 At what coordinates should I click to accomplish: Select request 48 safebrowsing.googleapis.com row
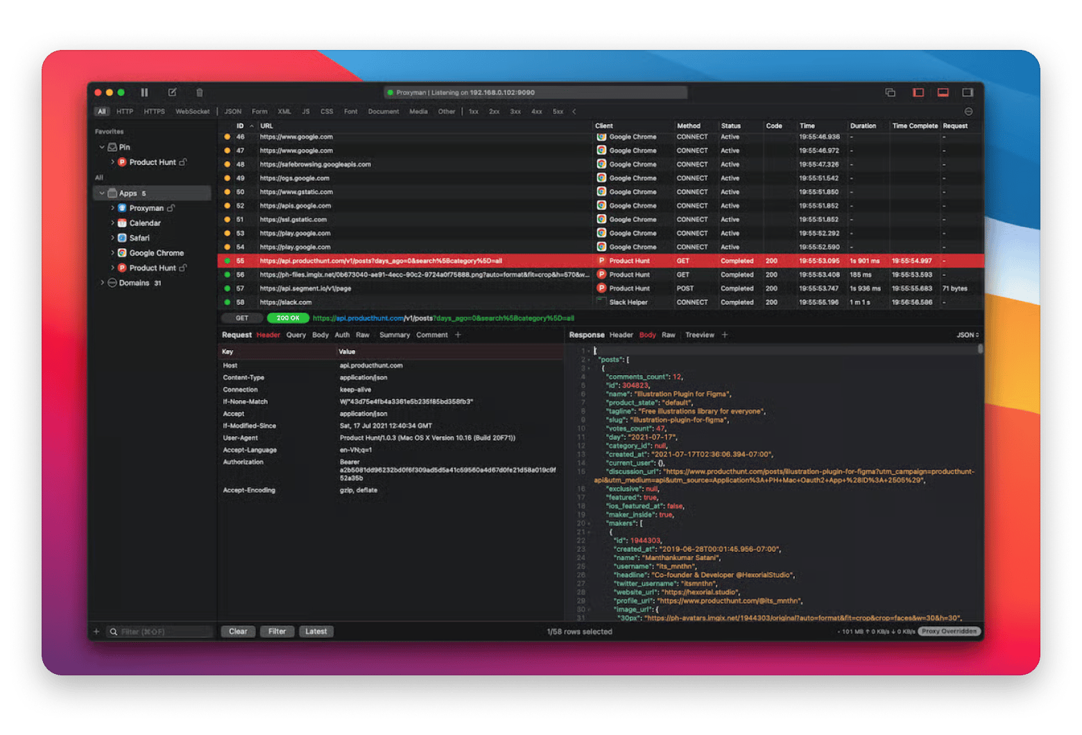601,164
